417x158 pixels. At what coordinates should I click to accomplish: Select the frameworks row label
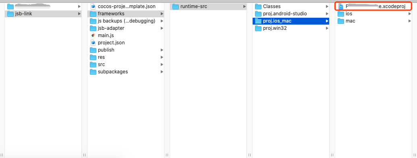[111, 14]
